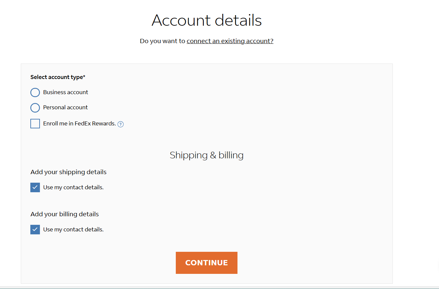Screen dimensions: 439x289
Task: Click the question mark beside FedEx Rewards
Action: [x=121, y=124]
